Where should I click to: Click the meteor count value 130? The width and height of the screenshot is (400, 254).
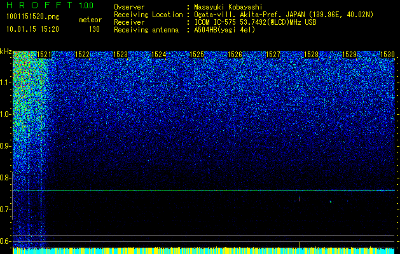pos(94,29)
